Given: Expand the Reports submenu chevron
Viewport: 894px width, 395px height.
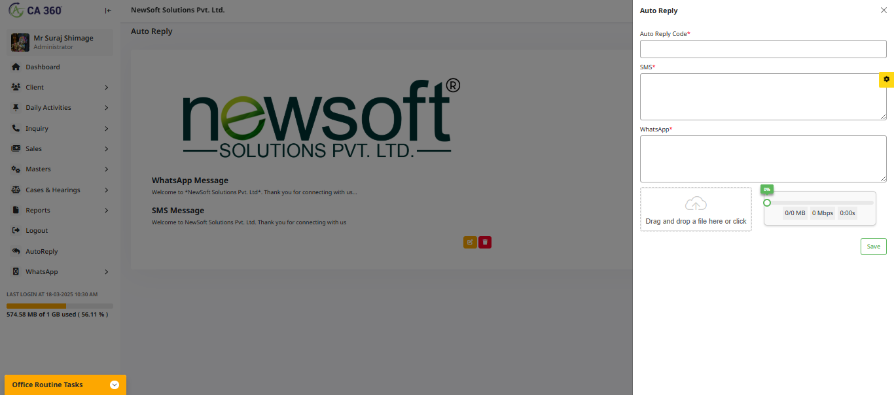Looking at the screenshot, I should click(106, 211).
